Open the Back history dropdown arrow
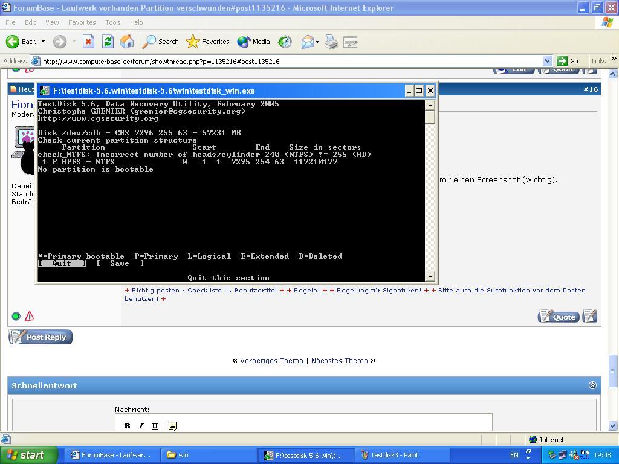This screenshot has height=464, width=619. pos(43,42)
